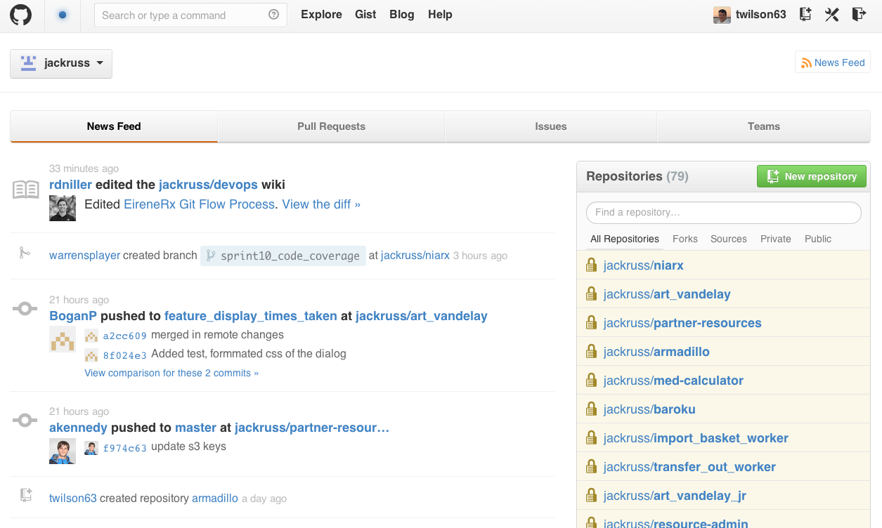Click the branch icon beside warrensplayer event
Viewport: 882px width, 528px height.
tap(25, 253)
